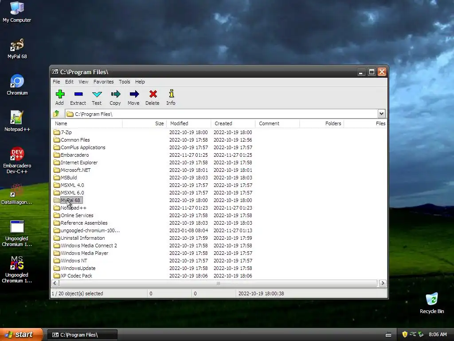Click the 8:06 AM system clock
Image resolution: width=454 pixels, height=341 pixels.
coord(438,334)
